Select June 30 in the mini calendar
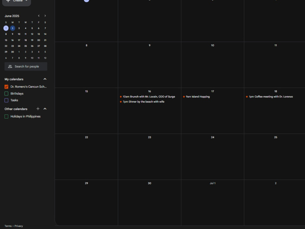The image size is (305, 229). point(13,52)
